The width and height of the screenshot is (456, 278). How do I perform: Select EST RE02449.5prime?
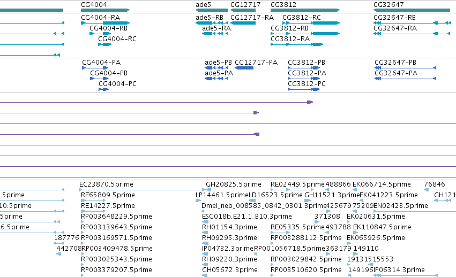click(x=297, y=184)
